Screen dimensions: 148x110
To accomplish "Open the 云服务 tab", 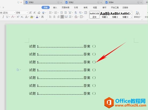I will point(125,7).
